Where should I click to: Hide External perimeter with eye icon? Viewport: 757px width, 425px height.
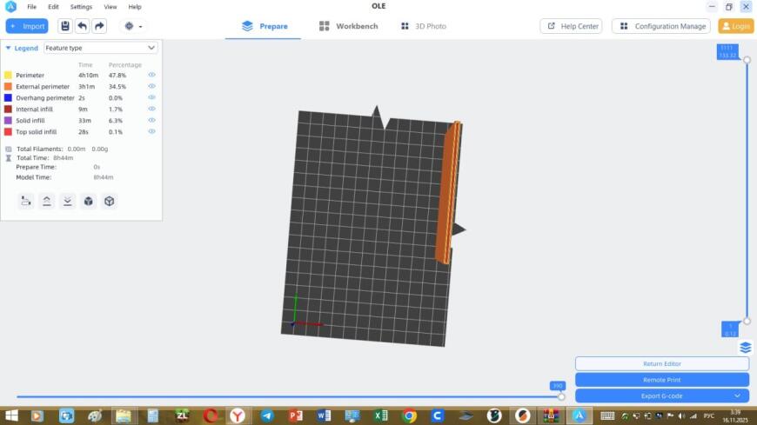(x=151, y=86)
